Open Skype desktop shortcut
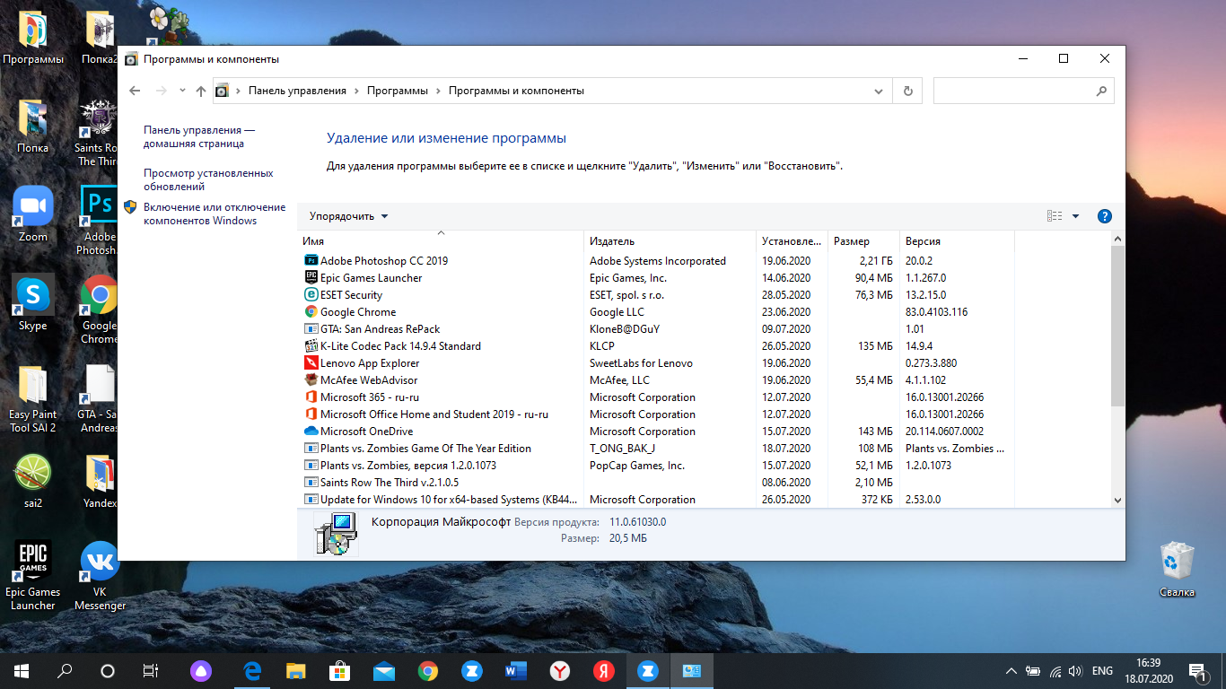Viewport: 1226px width, 689px height. pos(33,303)
